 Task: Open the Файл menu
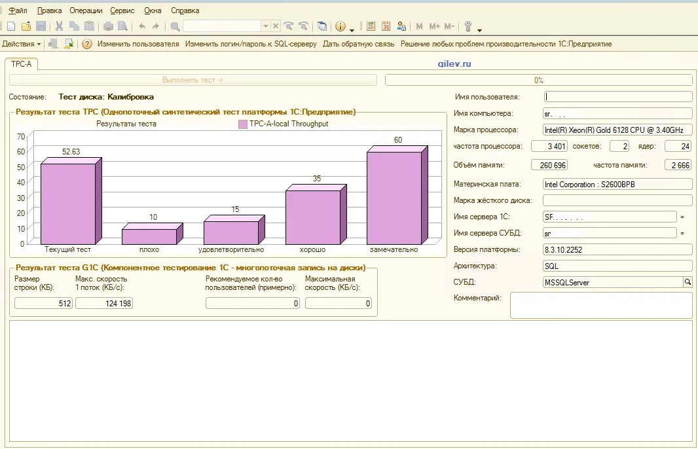18,10
